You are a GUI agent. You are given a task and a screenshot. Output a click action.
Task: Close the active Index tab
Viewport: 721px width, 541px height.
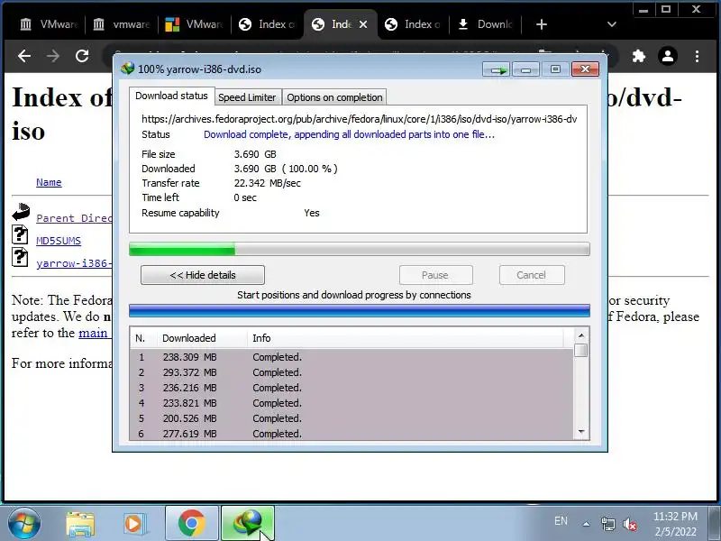pos(363,24)
